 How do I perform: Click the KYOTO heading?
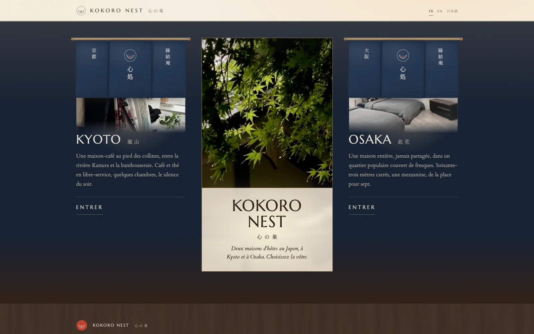[x=98, y=140]
